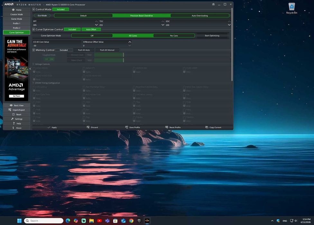
Task: Open Outlook from taskbar
Action: click(123, 220)
